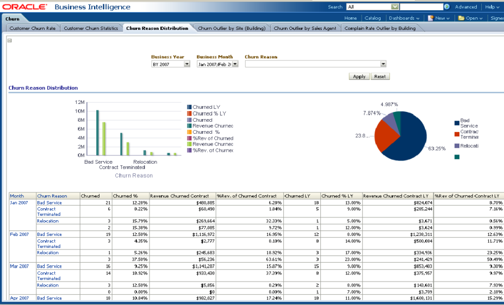The image size is (504, 305).
Task: Click inside the search text field
Action: point(421,7)
